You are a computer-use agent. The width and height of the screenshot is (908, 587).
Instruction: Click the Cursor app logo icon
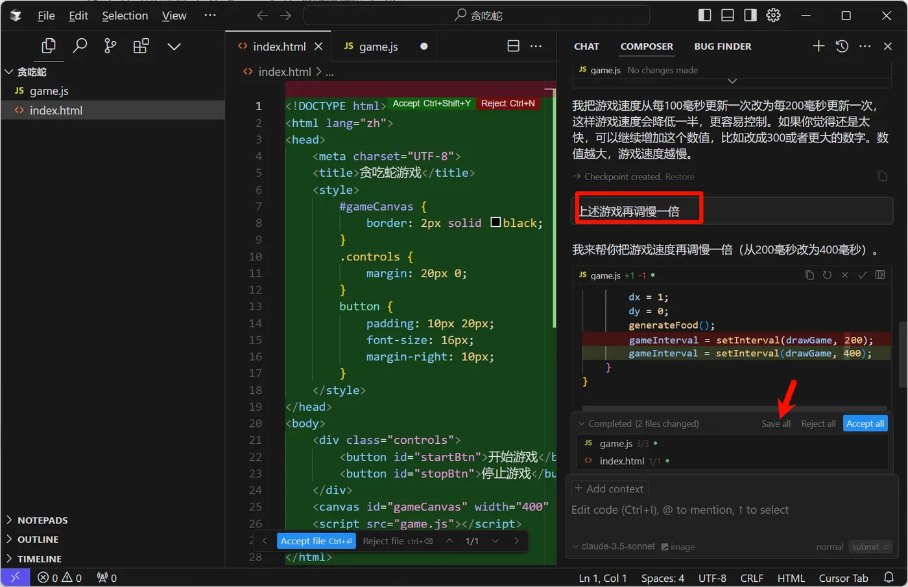pos(16,16)
